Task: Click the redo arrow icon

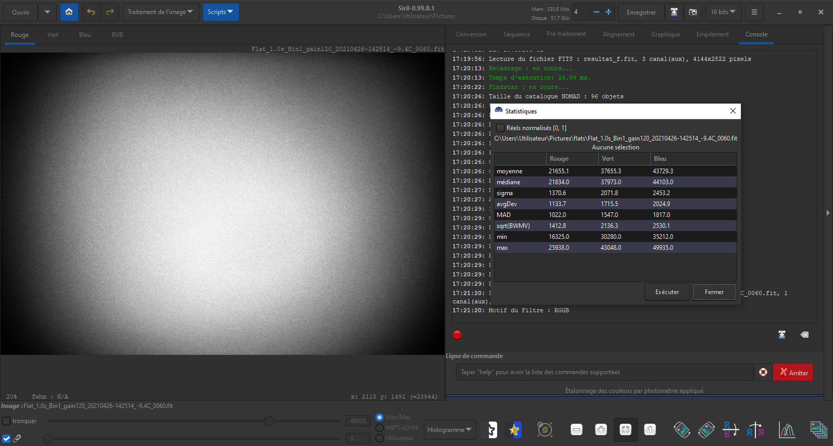Action: pos(110,12)
